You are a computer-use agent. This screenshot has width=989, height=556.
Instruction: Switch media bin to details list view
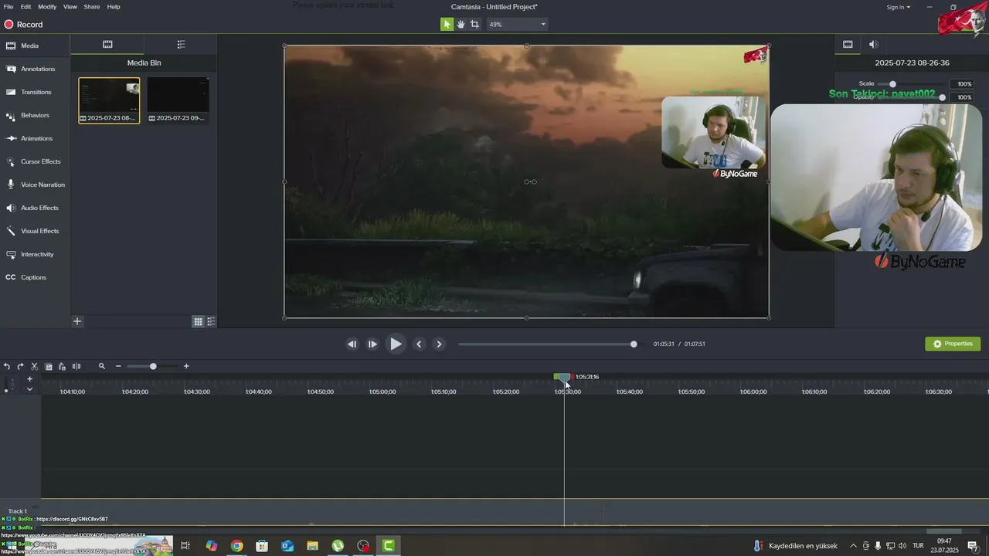pyautogui.click(x=211, y=321)
